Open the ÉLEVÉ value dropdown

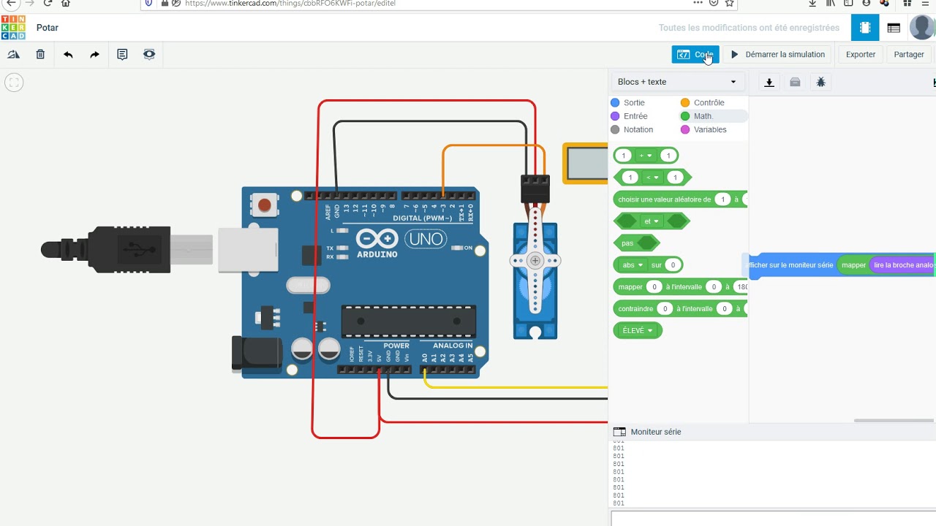[x=637, y=330]
